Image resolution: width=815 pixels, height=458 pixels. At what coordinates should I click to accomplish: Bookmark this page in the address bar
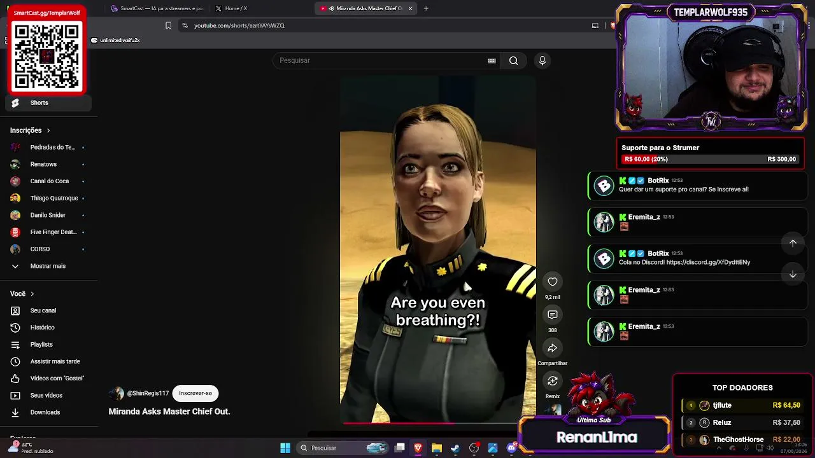(x=168, y=25)
